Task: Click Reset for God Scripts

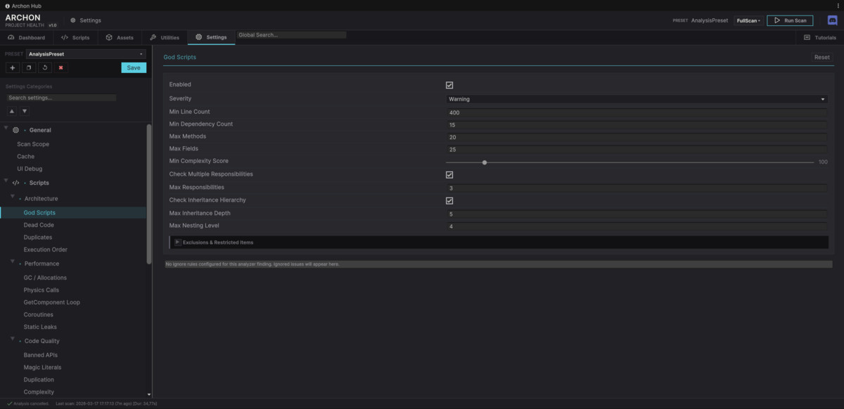Action: [821, 57]
